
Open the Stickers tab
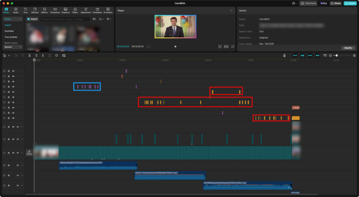pos(35,10)
